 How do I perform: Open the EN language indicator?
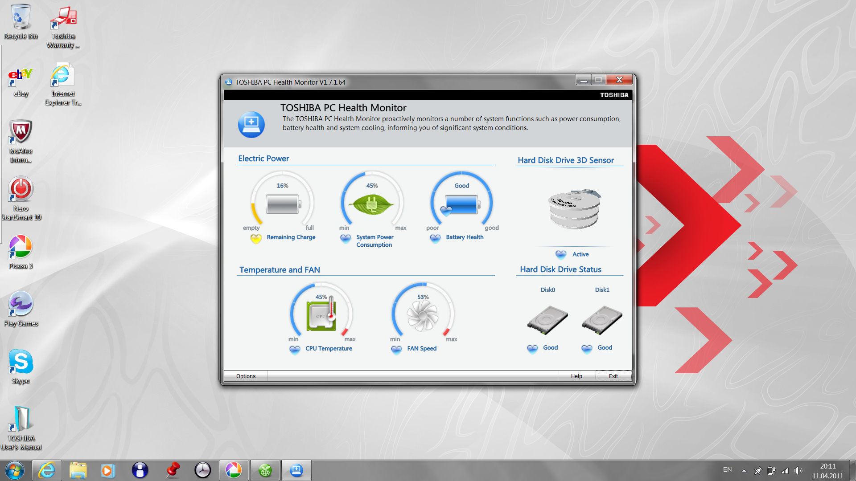[x=727, y=470]
